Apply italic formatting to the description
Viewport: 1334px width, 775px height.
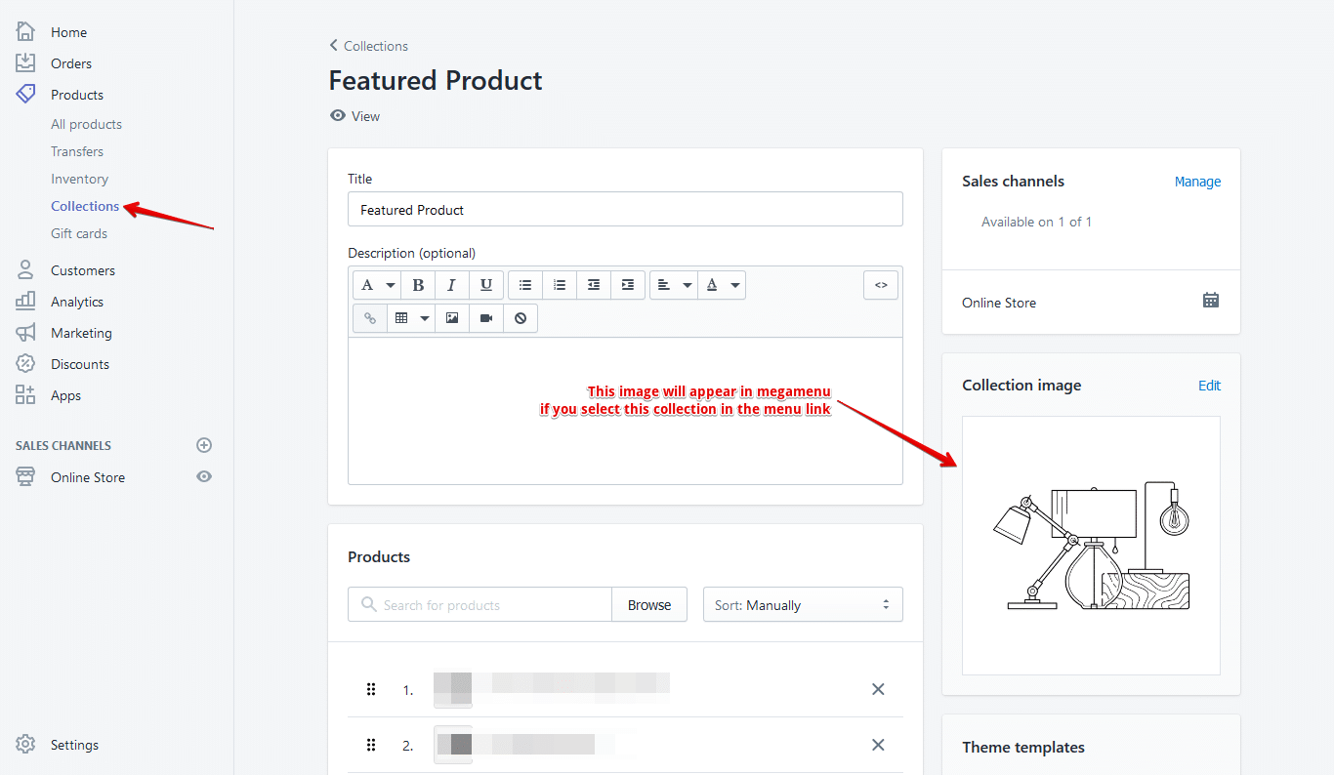coord(451,284)
